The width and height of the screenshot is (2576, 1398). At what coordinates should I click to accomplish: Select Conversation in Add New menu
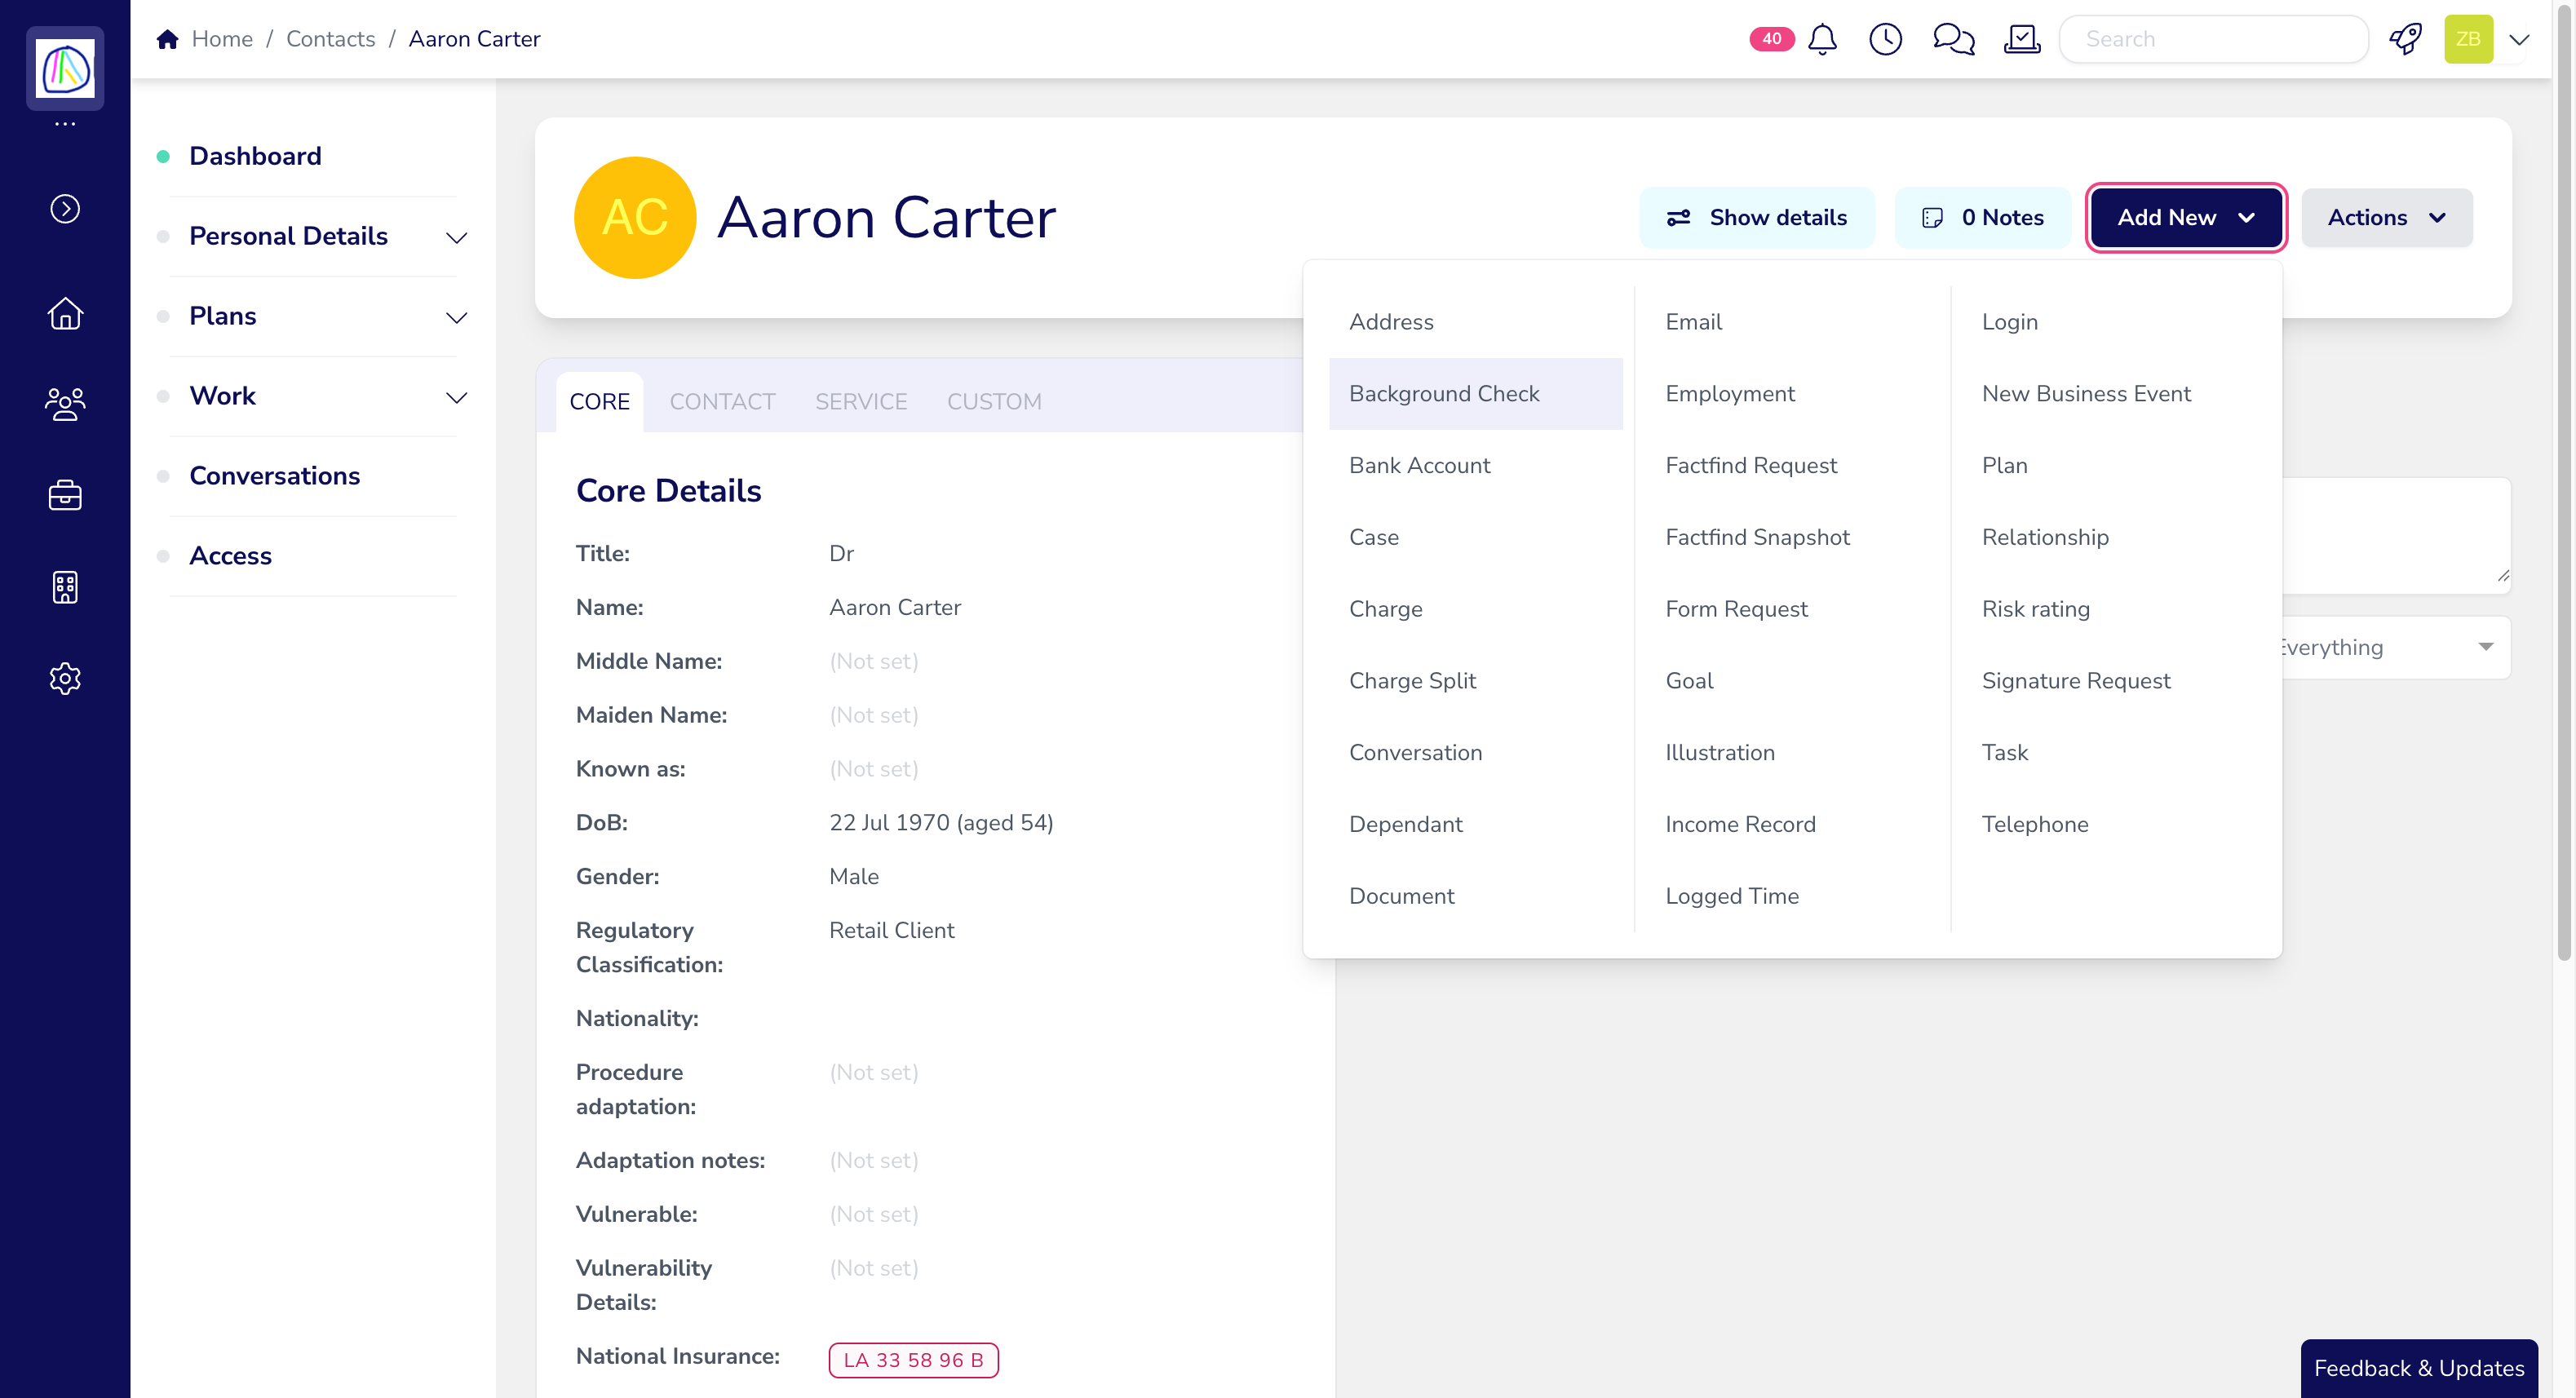[1475, 753]
